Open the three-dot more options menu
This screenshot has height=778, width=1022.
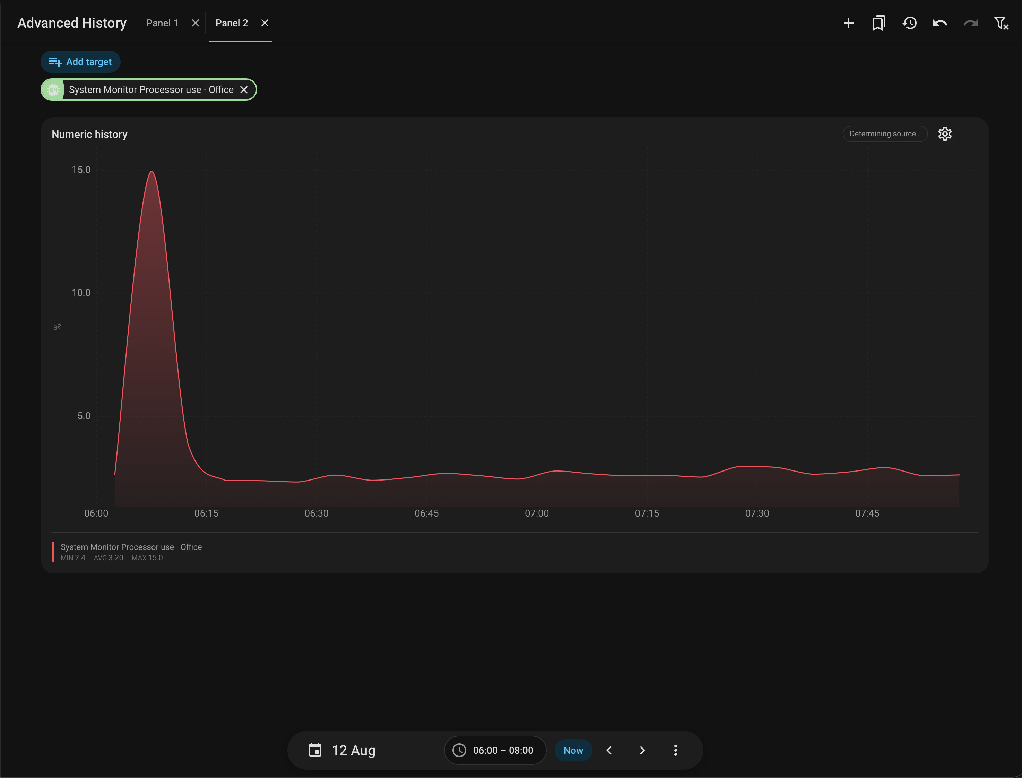676,750
